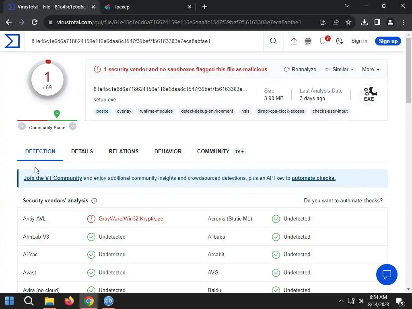Viewport: 412px width, 309px height.
Task: Switch to the DETECTION tab
Action: pos(40,152)
